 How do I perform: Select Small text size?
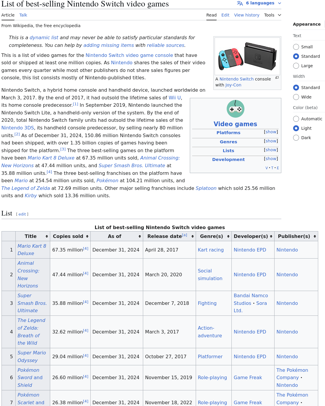296,47
